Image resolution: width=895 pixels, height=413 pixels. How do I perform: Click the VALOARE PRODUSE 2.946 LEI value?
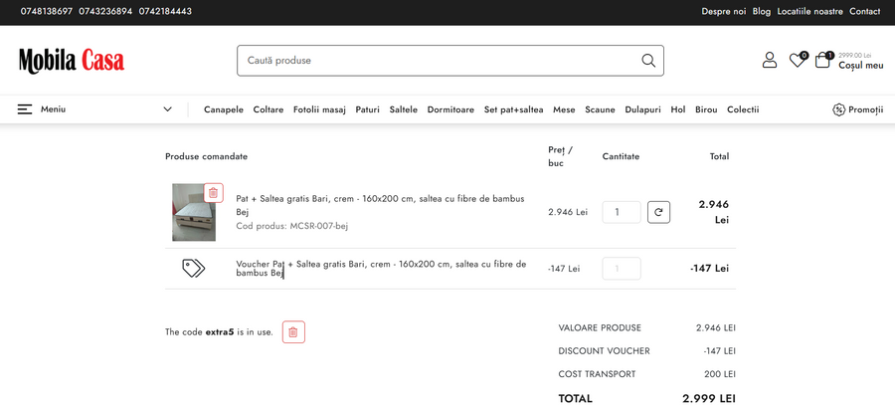tap(716, 327)
